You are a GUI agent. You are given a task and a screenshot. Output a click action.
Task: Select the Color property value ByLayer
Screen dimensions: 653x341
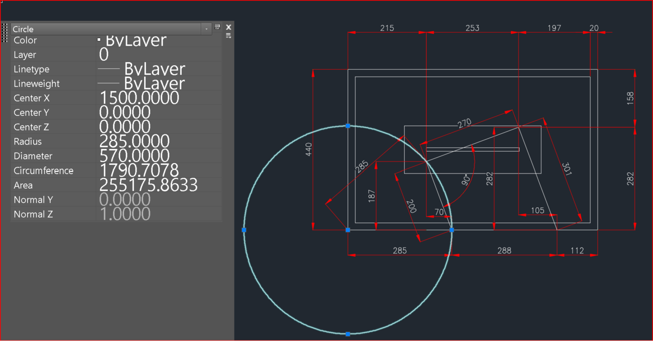tap(136, 40)
